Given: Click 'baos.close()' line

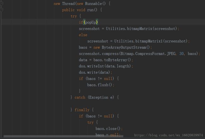Looking at the screenshot, I should click(x=109, y=129).
